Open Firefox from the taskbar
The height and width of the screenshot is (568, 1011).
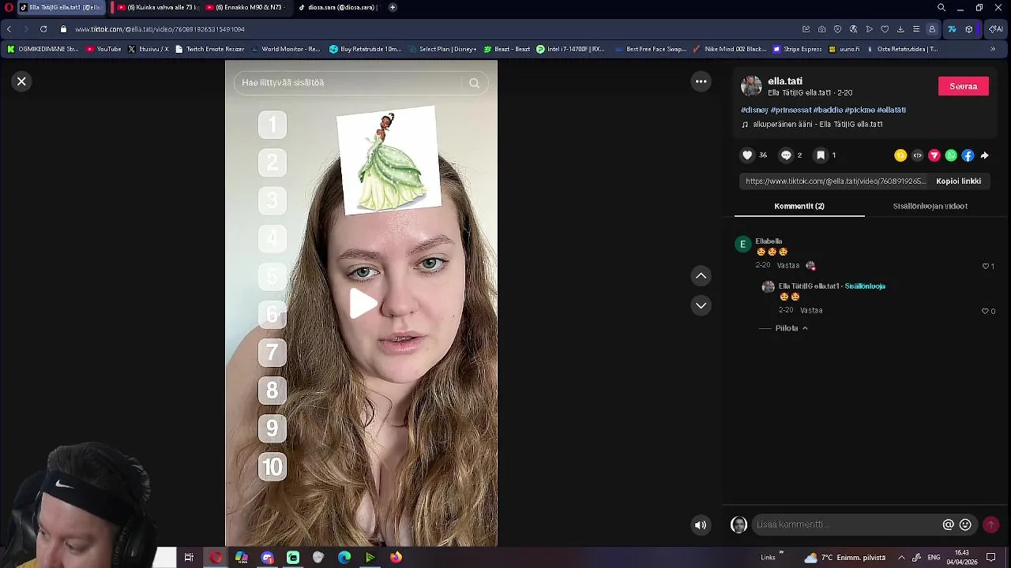pos(396,558)
